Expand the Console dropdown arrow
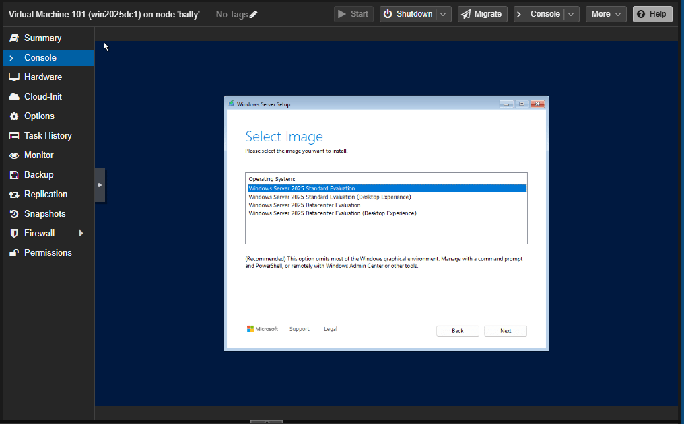 click(572, 14)
